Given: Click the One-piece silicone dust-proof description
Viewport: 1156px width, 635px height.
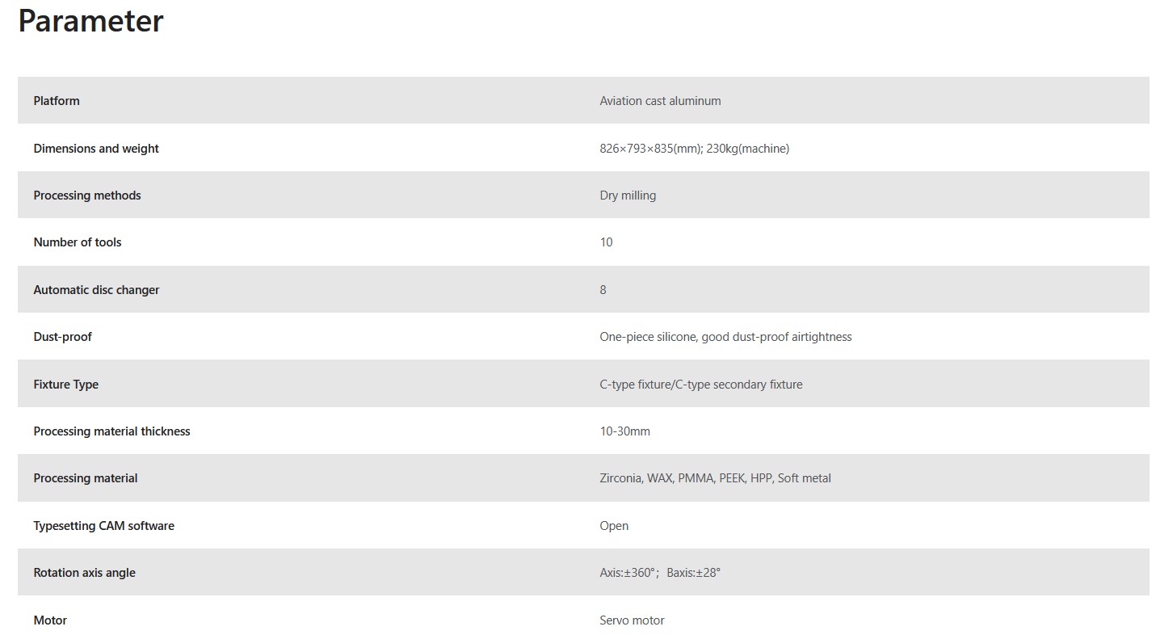Looking at the screenshot, I should [725, 337].
